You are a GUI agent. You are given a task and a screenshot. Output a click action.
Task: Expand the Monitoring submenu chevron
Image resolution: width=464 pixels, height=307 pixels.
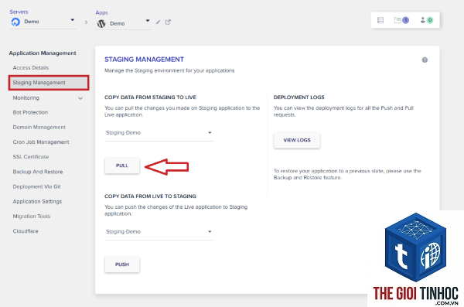tap(80, 98)
